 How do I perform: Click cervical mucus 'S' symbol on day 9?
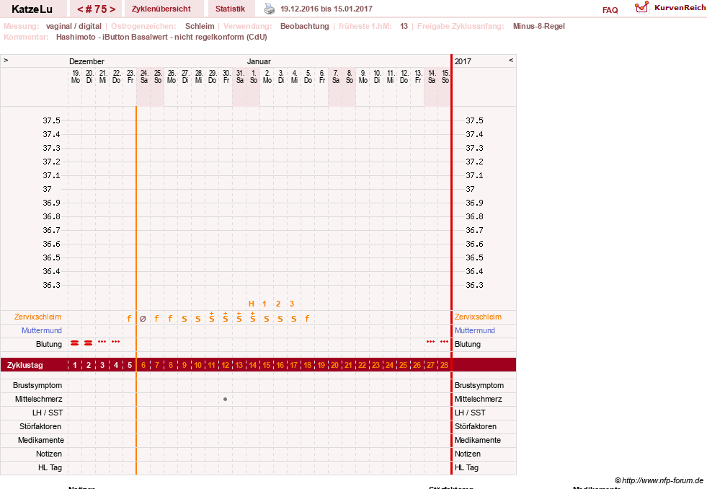coord(184,319)
